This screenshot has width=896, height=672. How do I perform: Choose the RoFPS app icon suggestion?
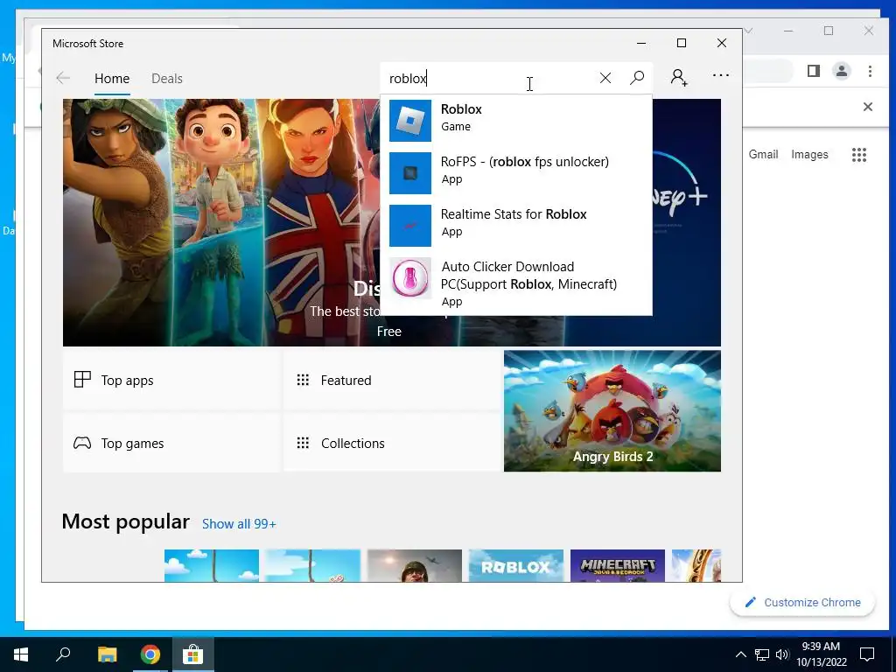click(x=410, y=173)
